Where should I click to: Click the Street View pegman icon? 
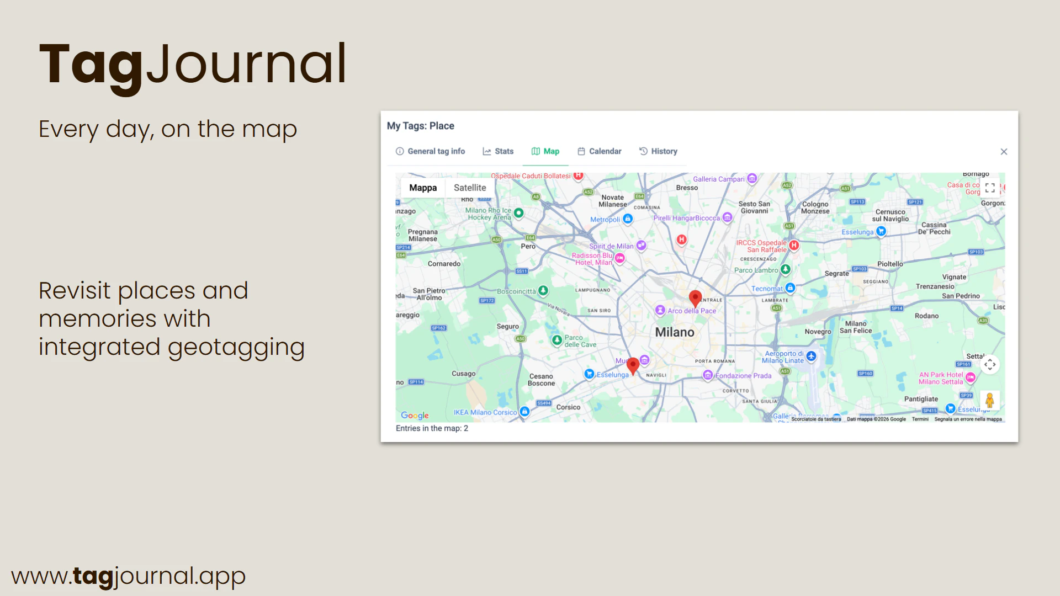990,400
